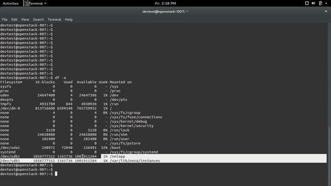Screen dimensions: 331x186
Task: Open the Activities overview
Action: pos(10,4)
